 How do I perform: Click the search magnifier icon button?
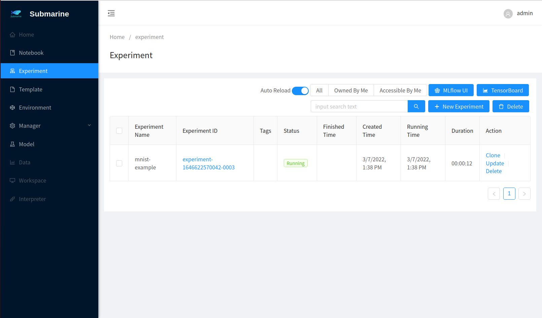[x=416, y=107]
